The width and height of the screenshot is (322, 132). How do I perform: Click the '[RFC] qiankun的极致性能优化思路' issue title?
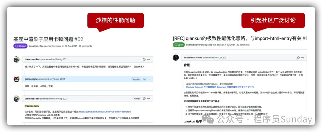(x=240, y=38)
